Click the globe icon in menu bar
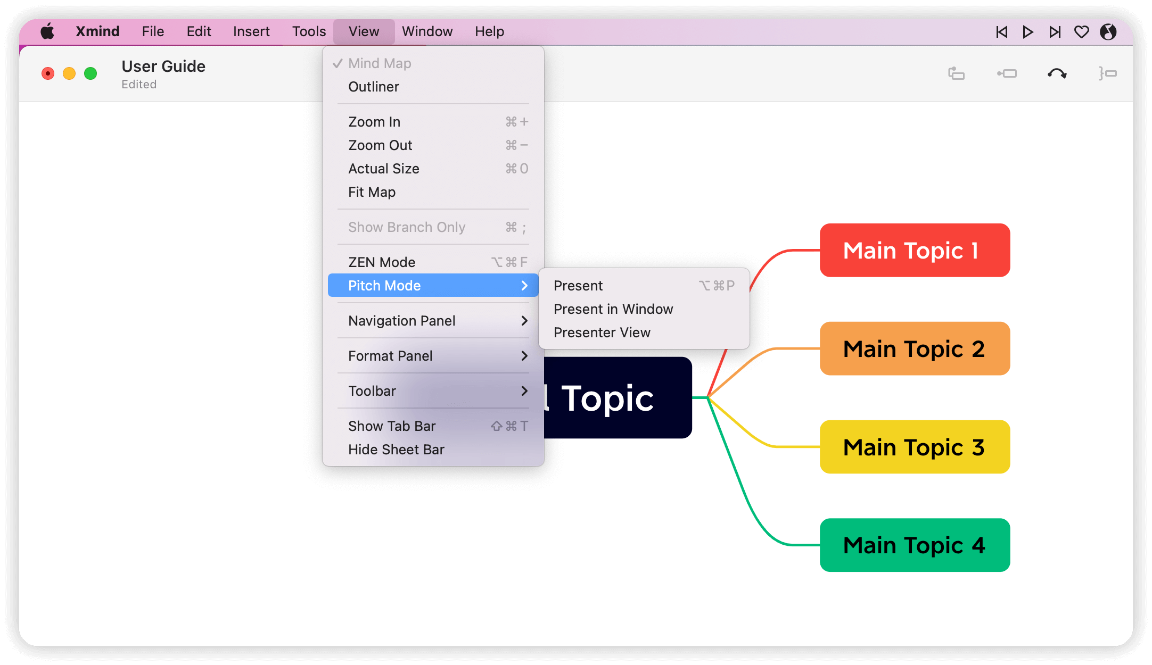 1108,32
